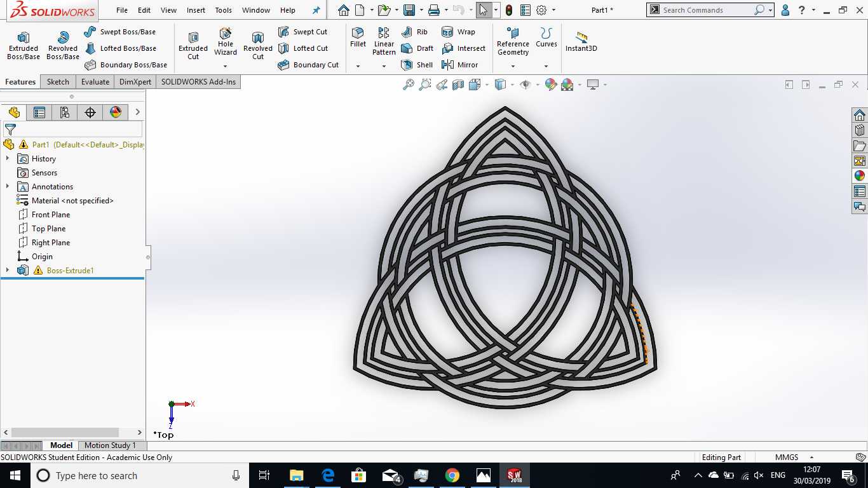868x488 pixels.
Task: Open the Options gear button
Action: pyautogui.click(x=541, y=10)
